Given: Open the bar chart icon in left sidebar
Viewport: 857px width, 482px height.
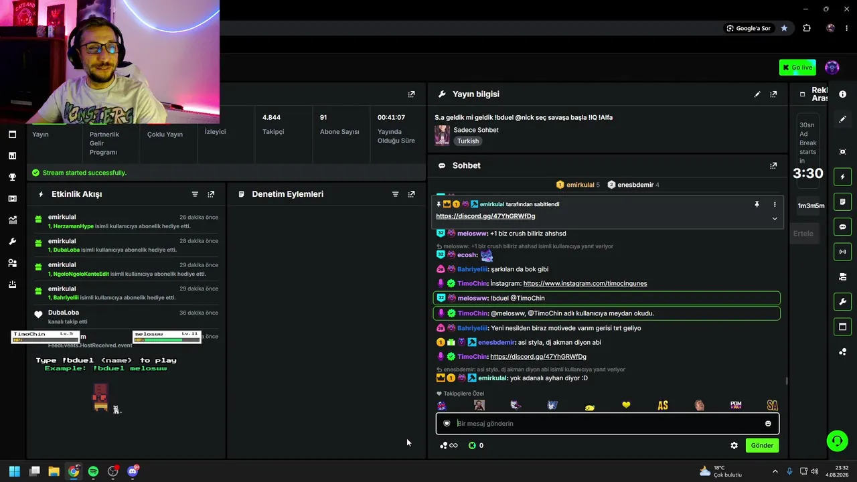Looking at the screenshot, I should pyautogui.click(x=12, y=156).
